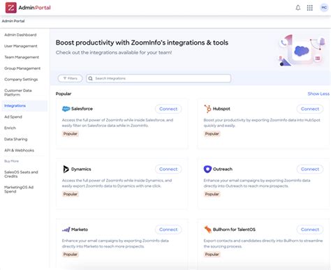Click the integrations banner illustration

tap(302, 50)
